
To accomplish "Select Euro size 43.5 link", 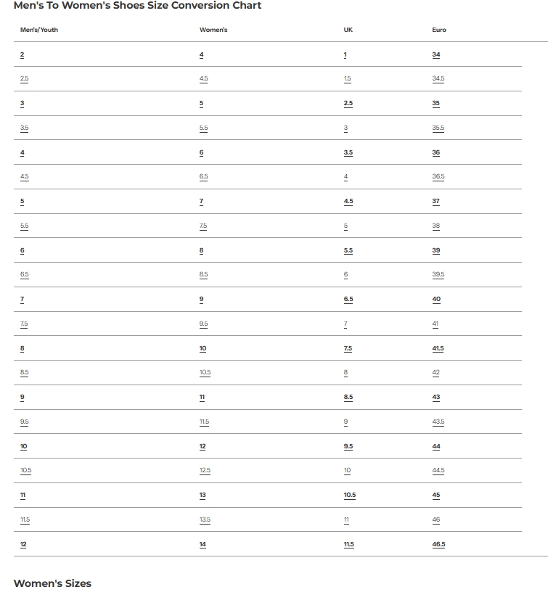I will coord(438,422).
